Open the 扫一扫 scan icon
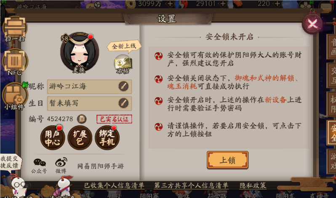The height and width of the screenshot is (198, 336). [15, 29]
